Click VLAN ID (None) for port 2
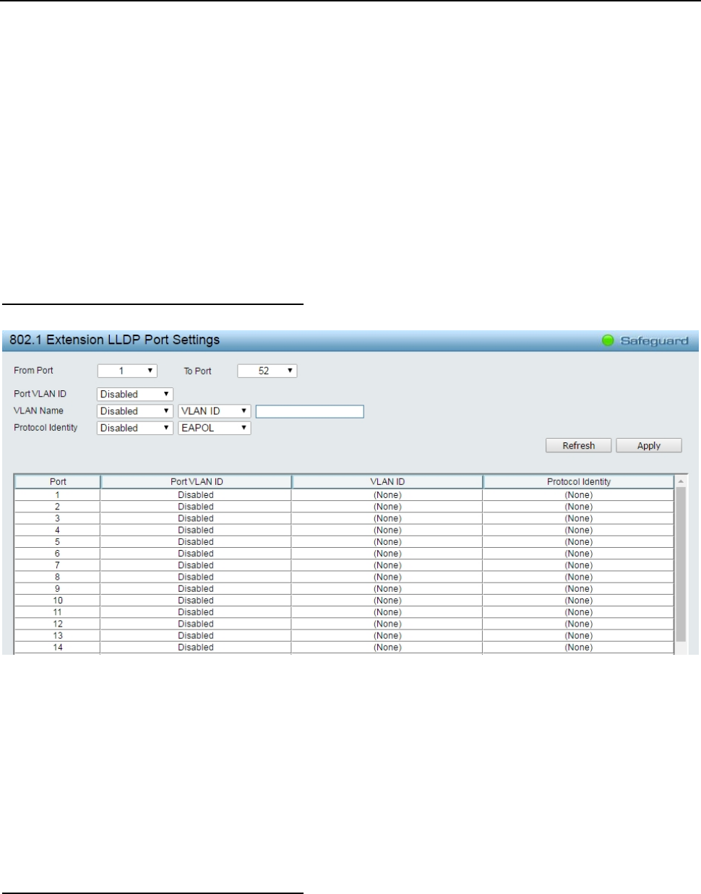The width and height of the screenshot is (701, 894). 387,507
